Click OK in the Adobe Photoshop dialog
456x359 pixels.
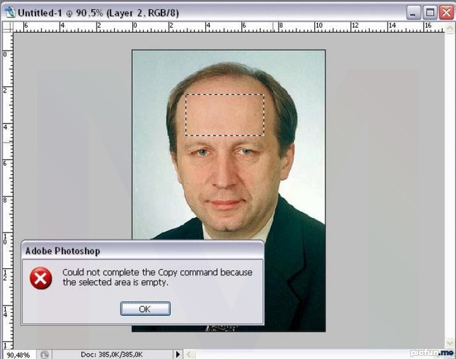[146, 309]
